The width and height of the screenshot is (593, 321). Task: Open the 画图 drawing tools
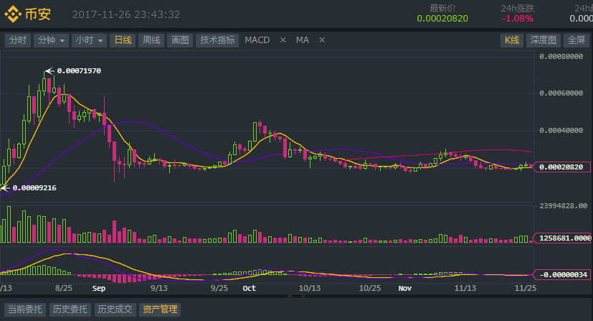pos(179,40)
